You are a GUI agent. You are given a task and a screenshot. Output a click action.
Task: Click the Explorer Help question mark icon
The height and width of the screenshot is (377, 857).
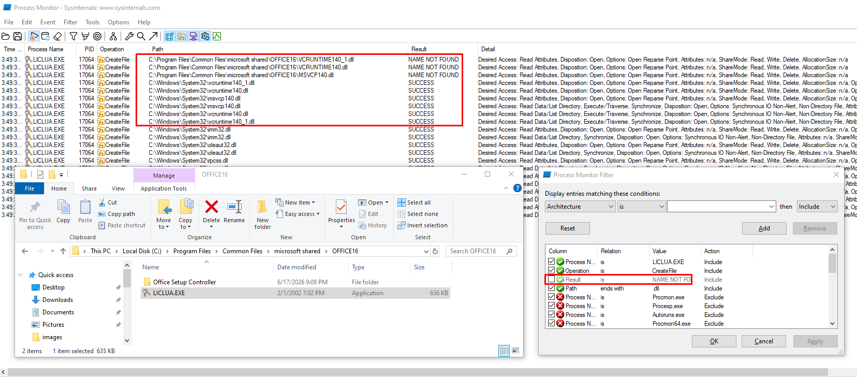coord(517,189)
